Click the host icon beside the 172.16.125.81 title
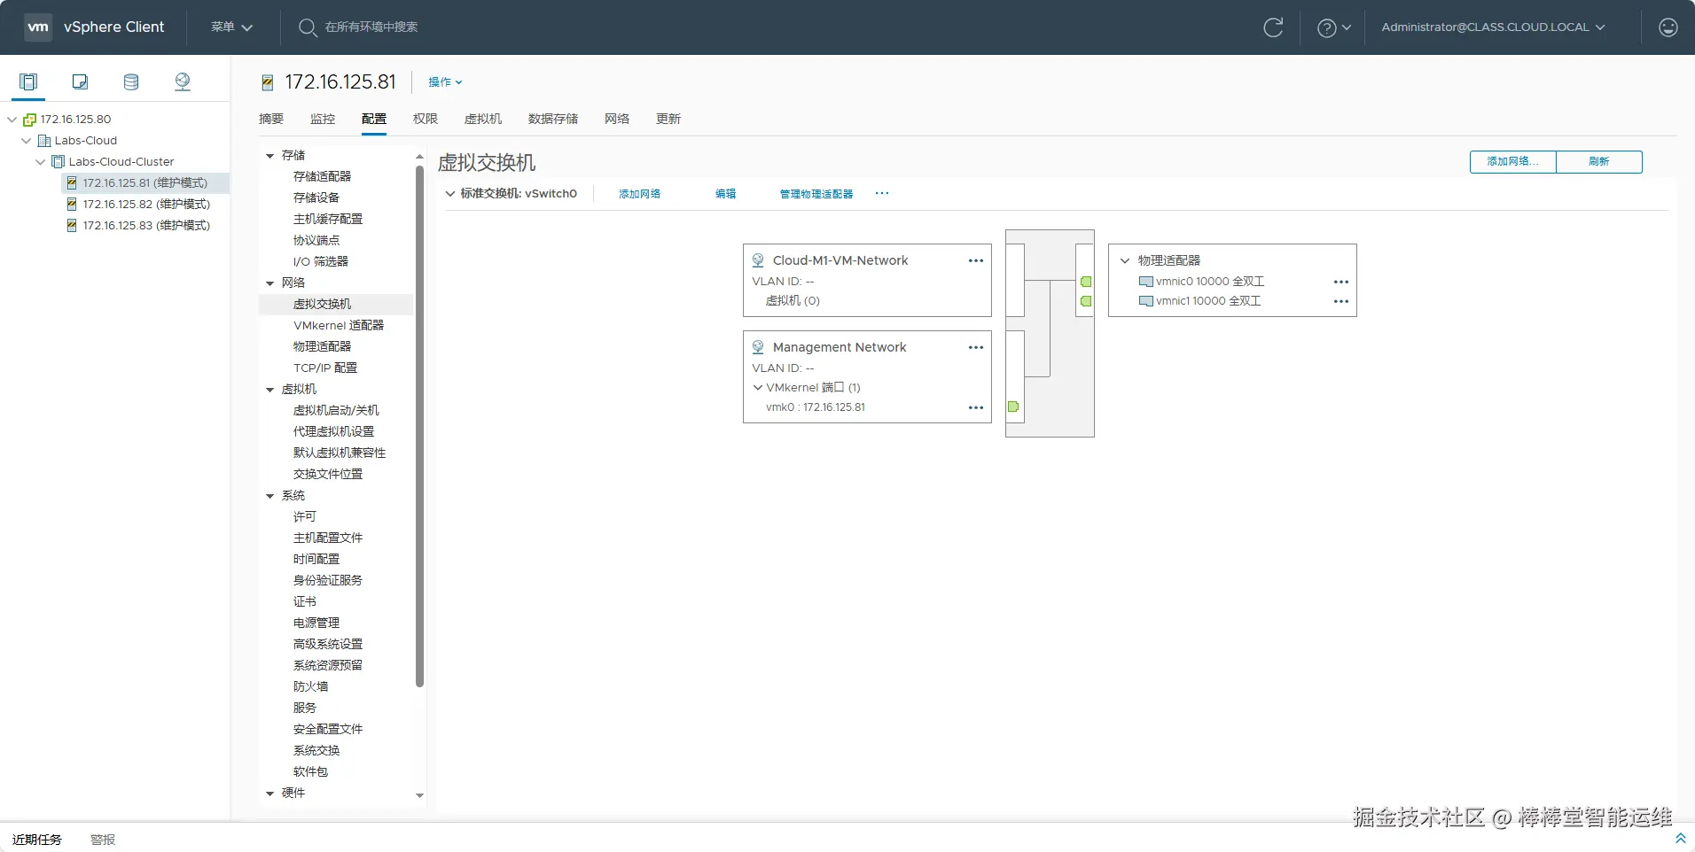 (x=268, y=82)
